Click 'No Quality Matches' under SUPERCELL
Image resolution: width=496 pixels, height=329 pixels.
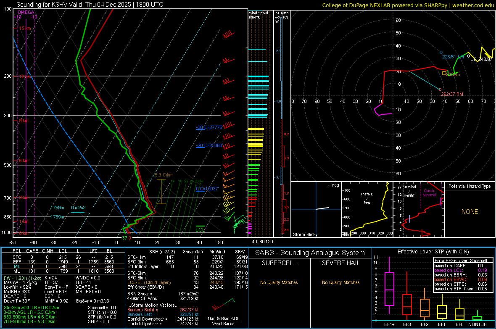[279, 282]
